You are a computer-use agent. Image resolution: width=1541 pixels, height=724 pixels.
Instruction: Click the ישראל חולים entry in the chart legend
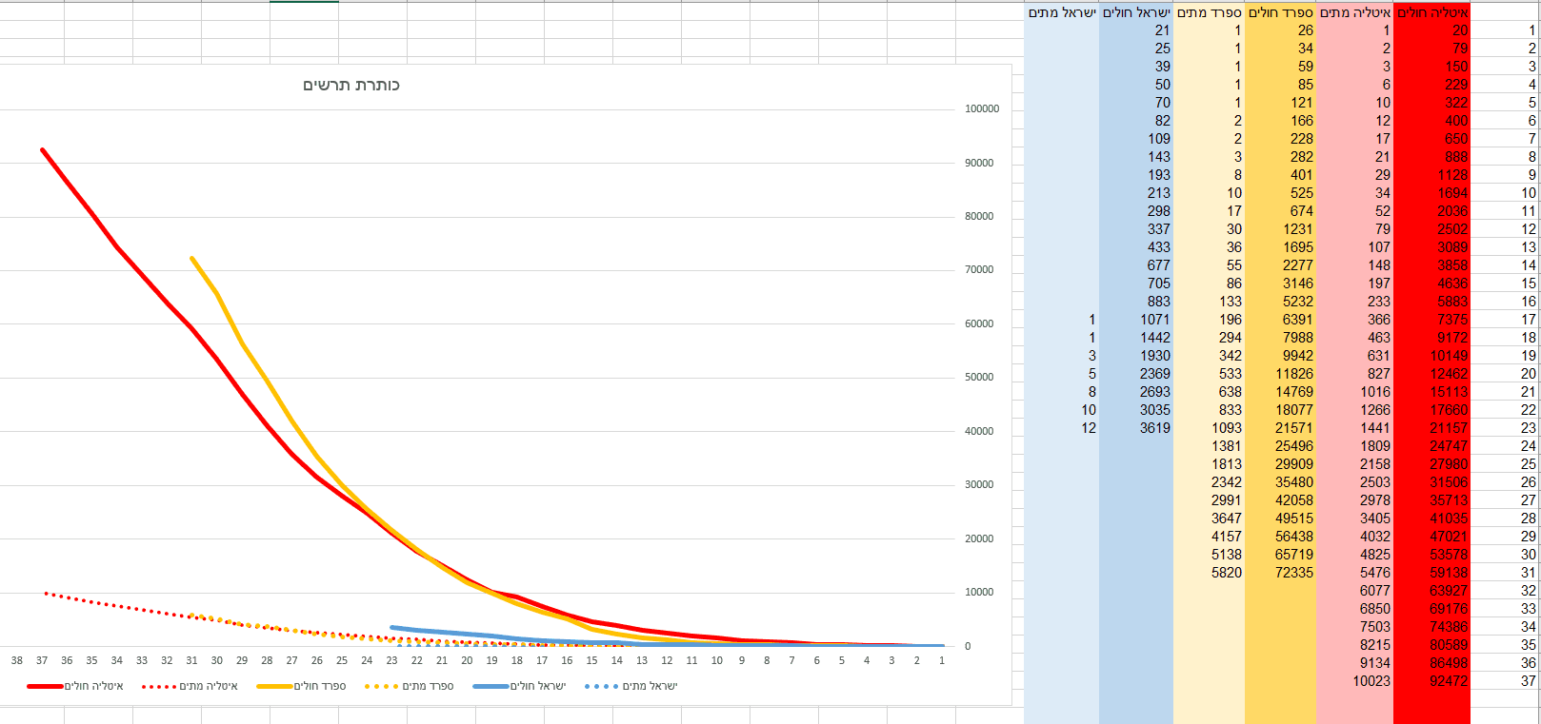519,686
